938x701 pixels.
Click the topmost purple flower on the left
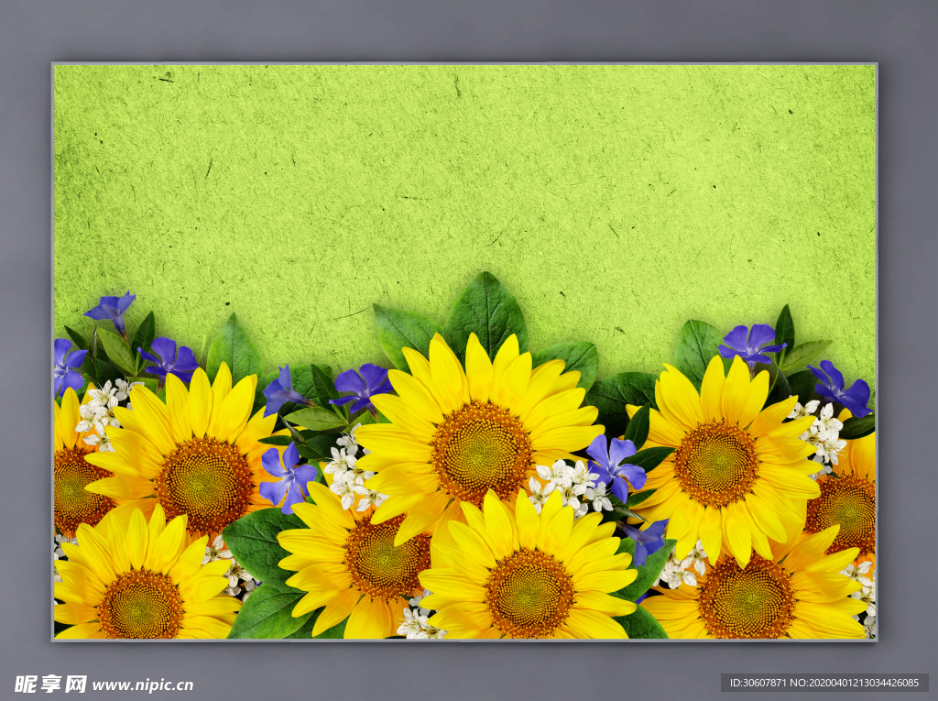[x=112, y=309]
